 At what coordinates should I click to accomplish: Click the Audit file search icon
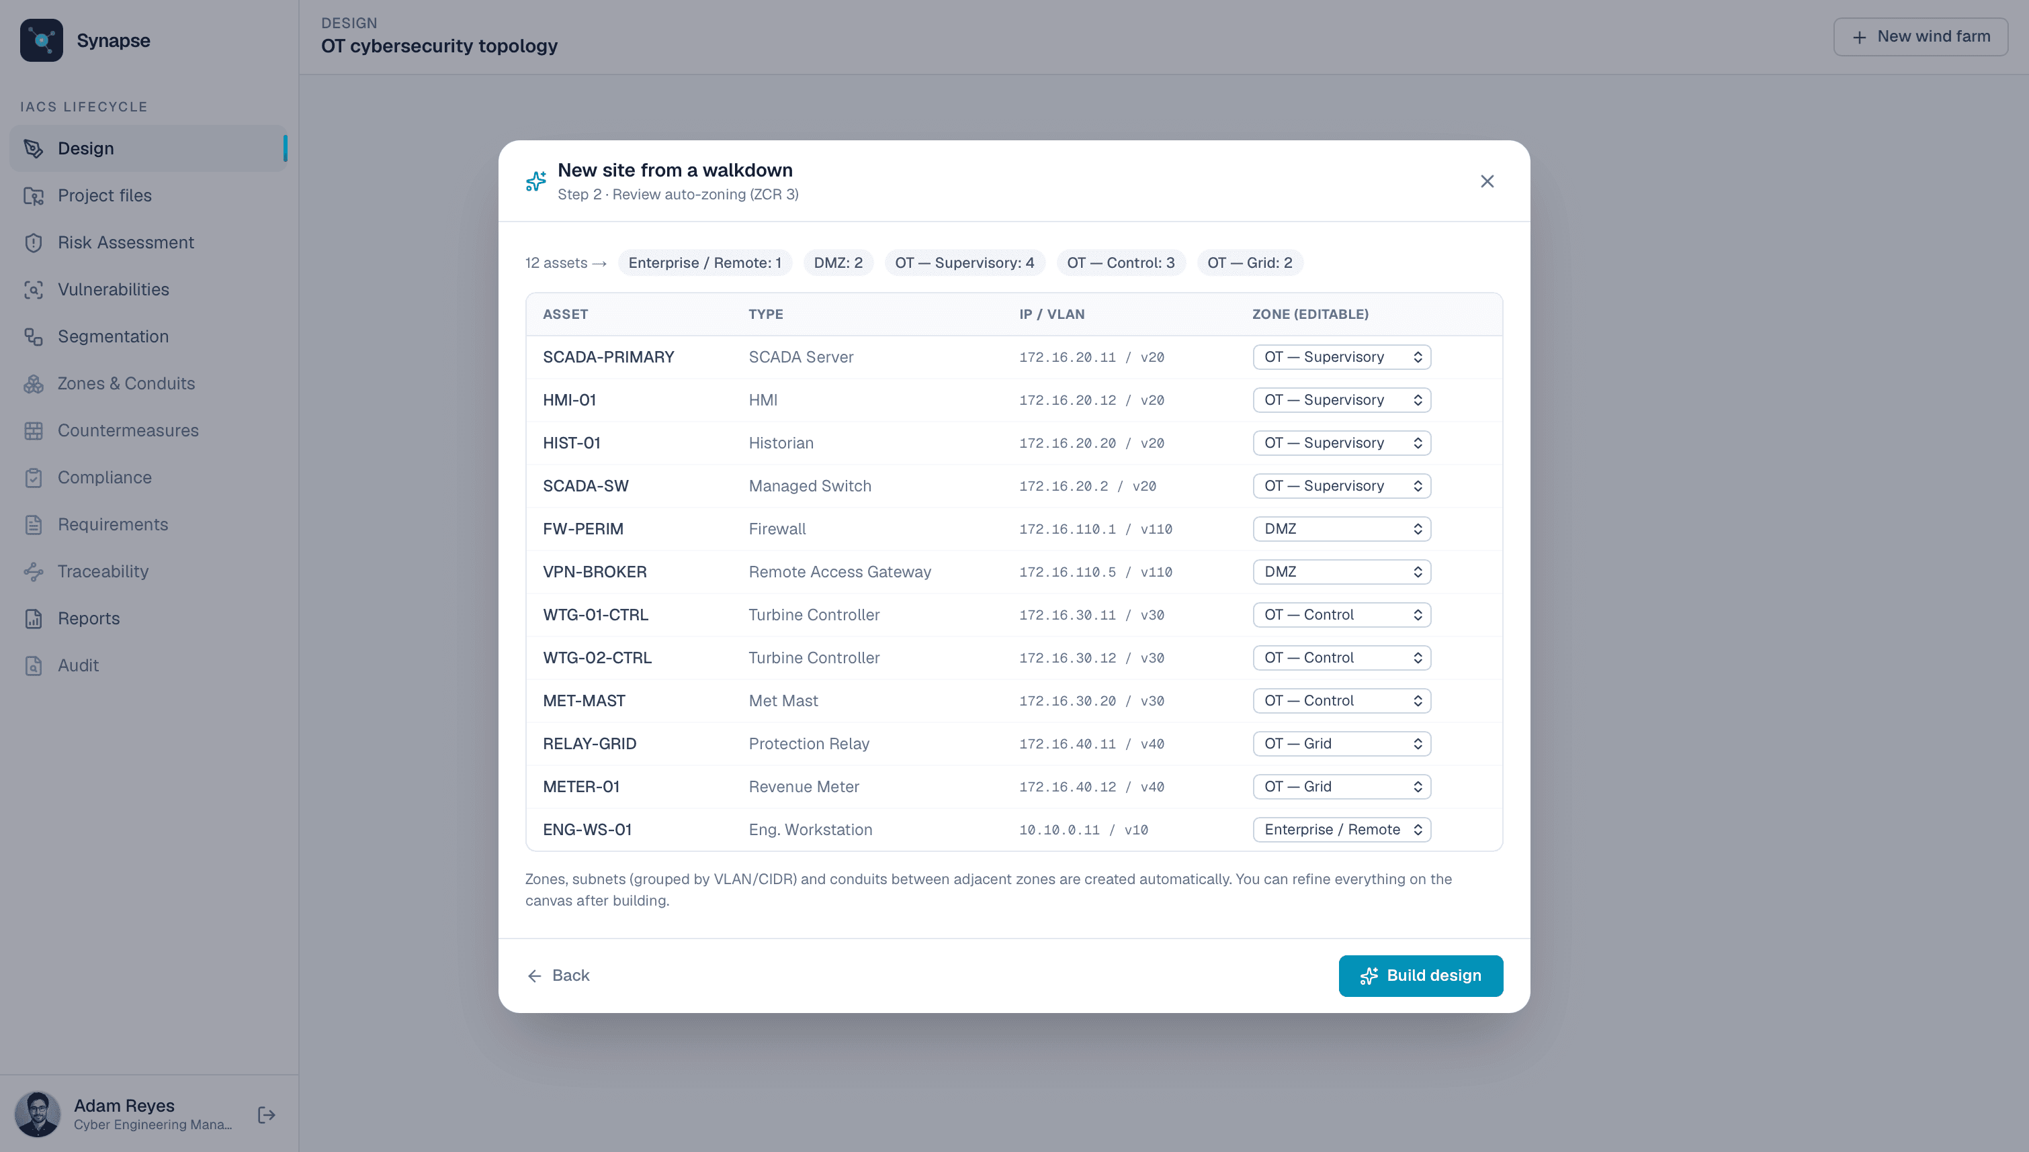coord(33,665)
